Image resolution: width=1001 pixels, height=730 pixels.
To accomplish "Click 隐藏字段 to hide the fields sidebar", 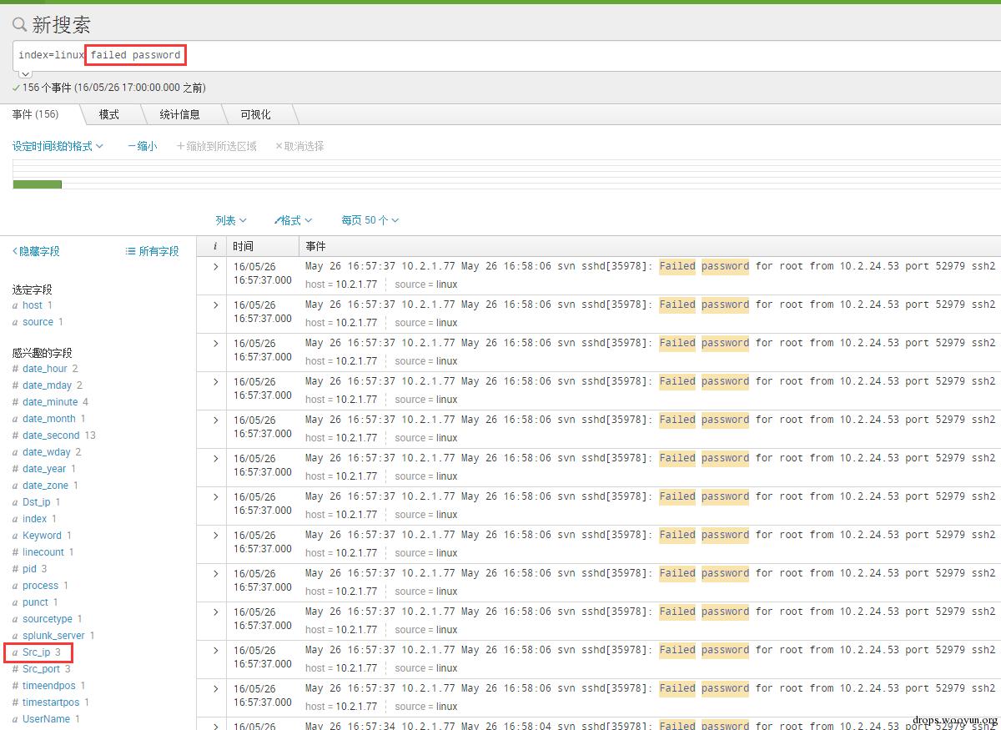I will tap(36, 251).
